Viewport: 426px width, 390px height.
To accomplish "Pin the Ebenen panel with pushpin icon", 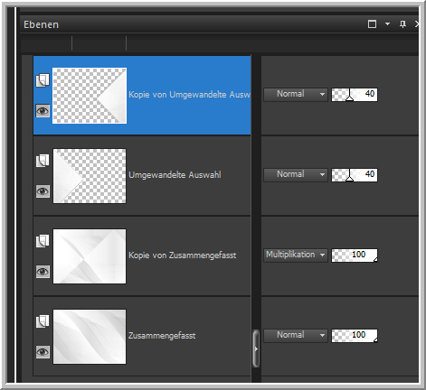I will click(x=402, y=24).
